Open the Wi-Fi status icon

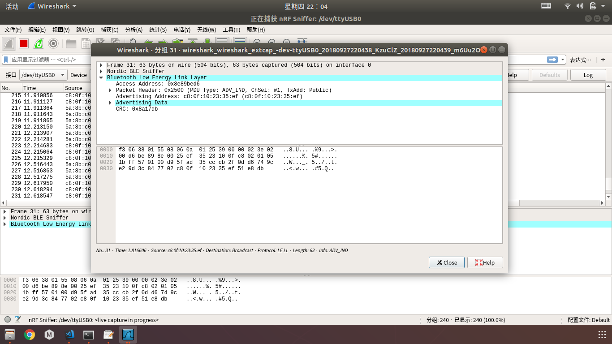[568, 6]
